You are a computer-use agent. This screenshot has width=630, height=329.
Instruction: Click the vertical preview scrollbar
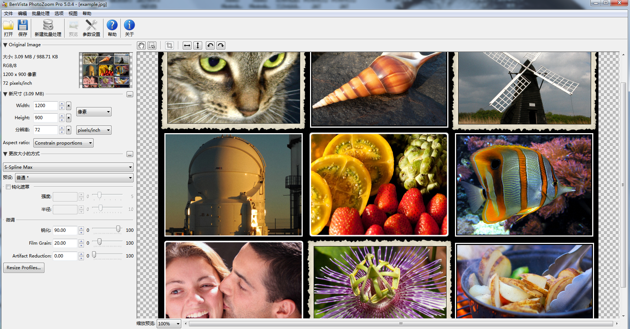[623, 185]
